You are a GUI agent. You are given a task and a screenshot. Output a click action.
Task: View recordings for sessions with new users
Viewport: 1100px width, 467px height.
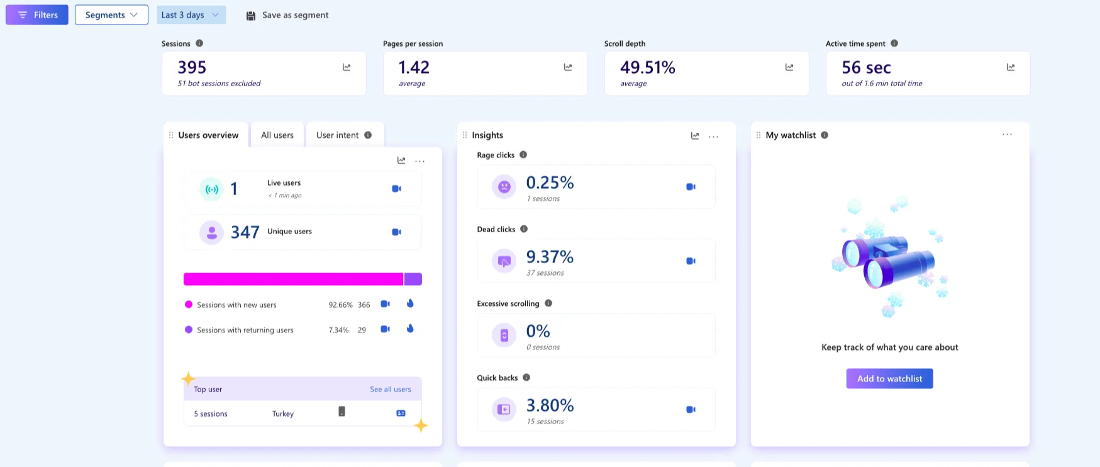(386, 304)
